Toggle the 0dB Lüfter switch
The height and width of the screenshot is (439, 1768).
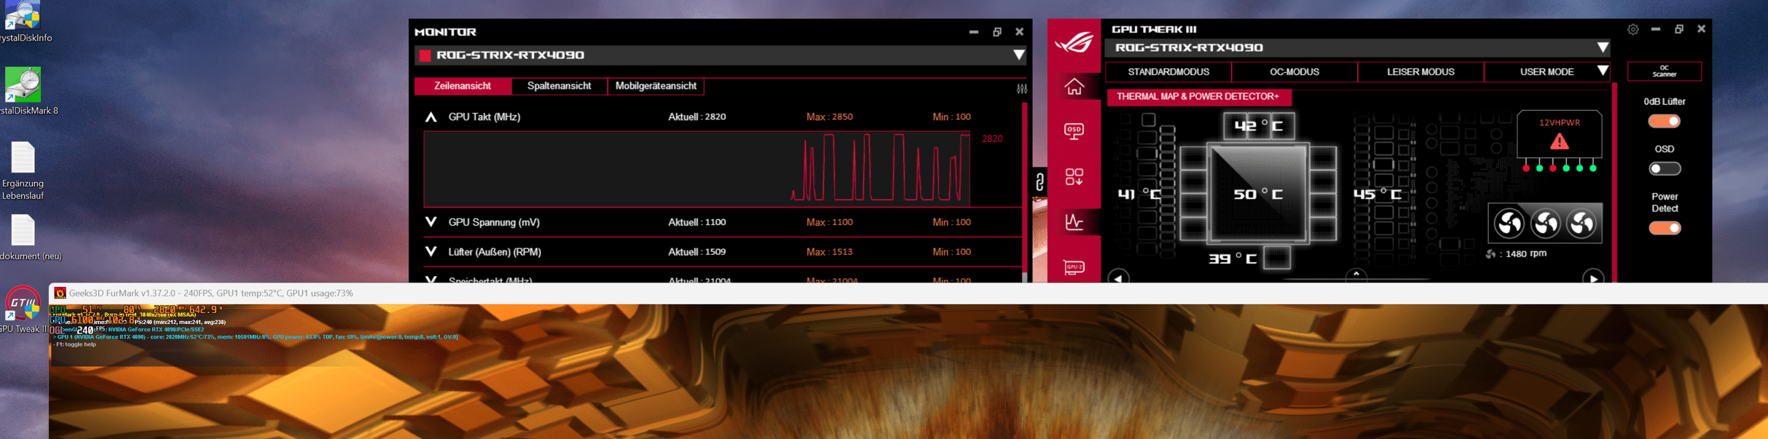(x=1664, y=122)
